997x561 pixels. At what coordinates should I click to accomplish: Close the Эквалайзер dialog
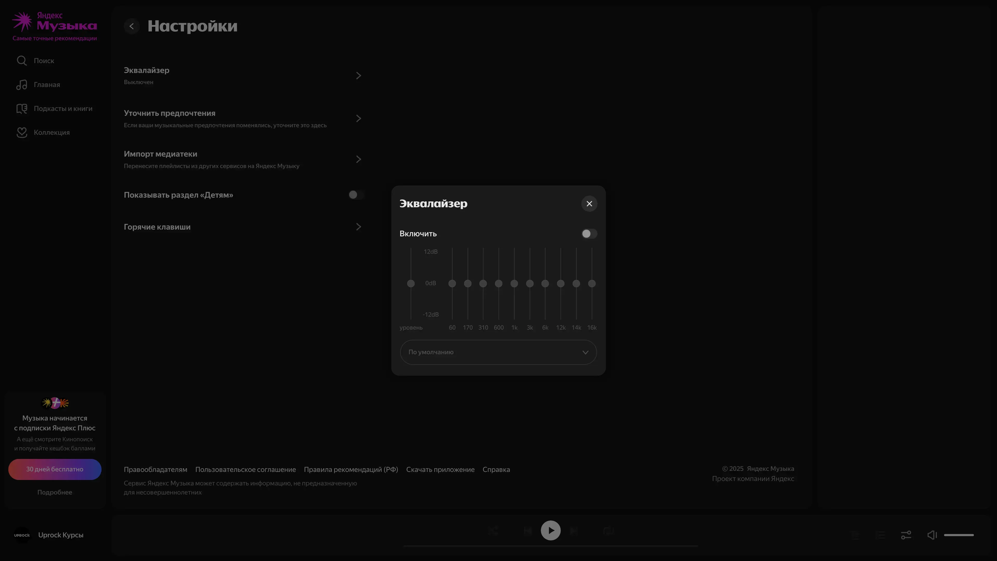tap(589, 204)
